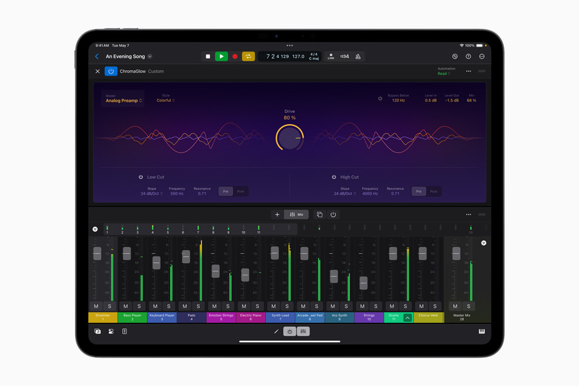Open the Style dropdown set to Colorful
The image size is (579, 386).
coord(166,100)
